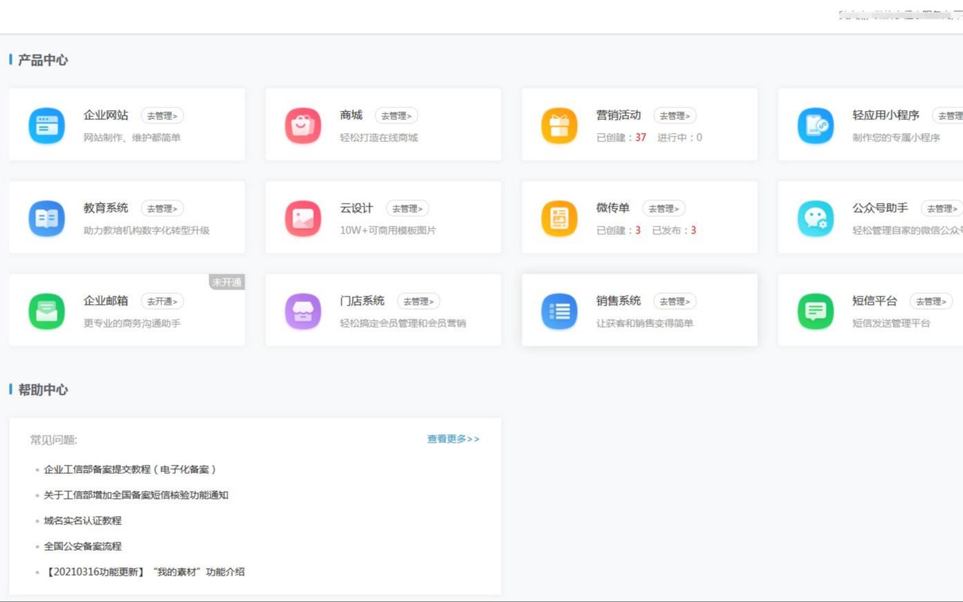This screenshot has height=602, width=963.
Task: Click 查看更多>> link in help center
Action: point(453,439)
